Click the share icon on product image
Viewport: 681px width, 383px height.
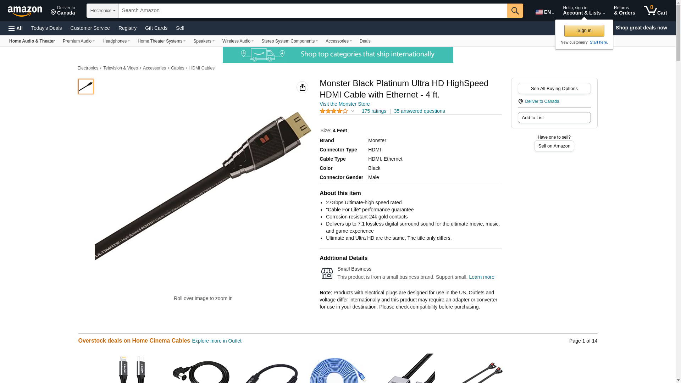(x=302, y=87)
